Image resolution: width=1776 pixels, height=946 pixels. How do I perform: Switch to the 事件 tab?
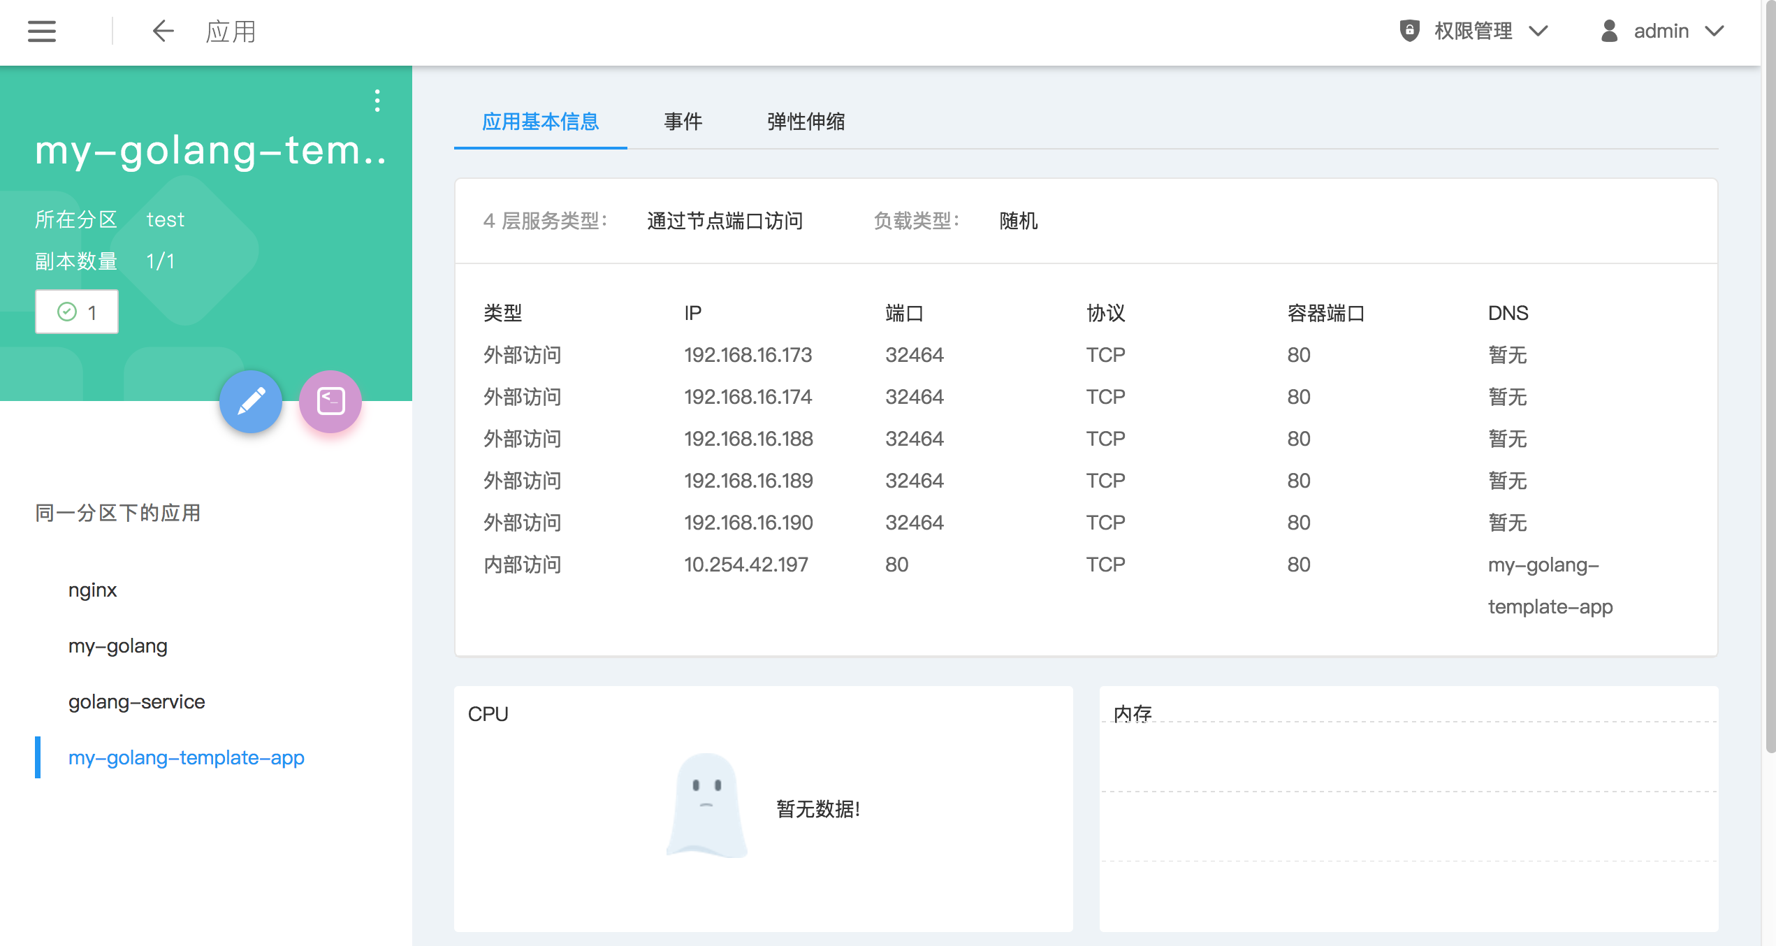pos(683,122)
